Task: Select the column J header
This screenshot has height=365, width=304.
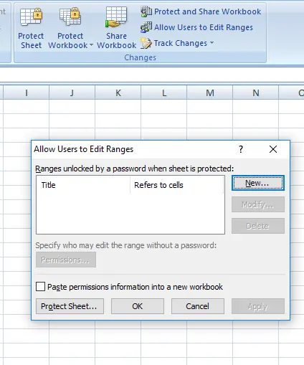Action: coord(72,93)
